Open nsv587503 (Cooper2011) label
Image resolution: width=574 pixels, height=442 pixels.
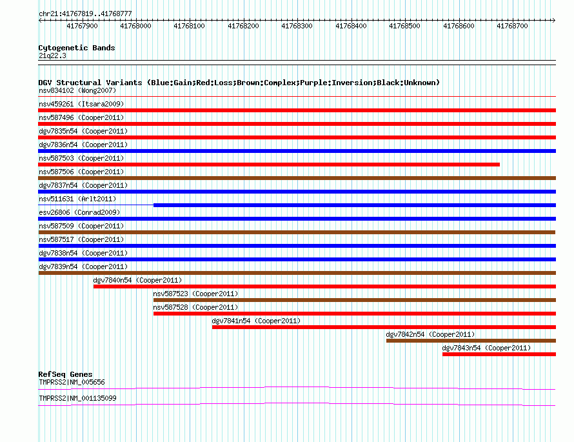pos(81,158)
